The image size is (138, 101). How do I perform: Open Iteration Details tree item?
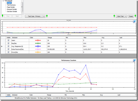click(12, 12)
